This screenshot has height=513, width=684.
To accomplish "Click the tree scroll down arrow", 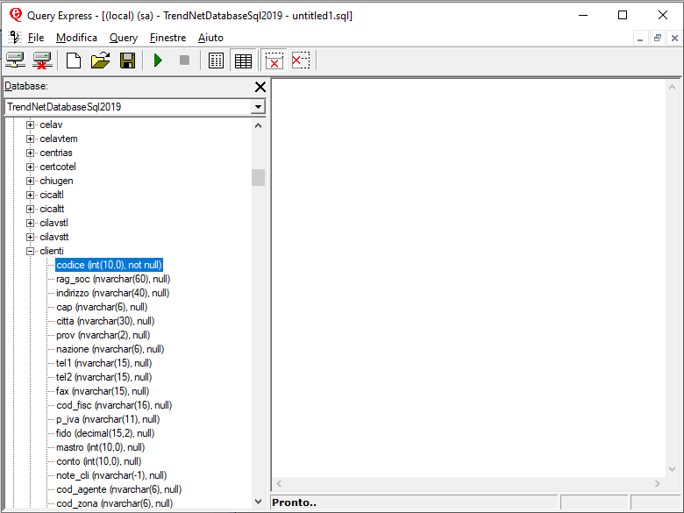I will pyautogui.click(x=258, y=502).
